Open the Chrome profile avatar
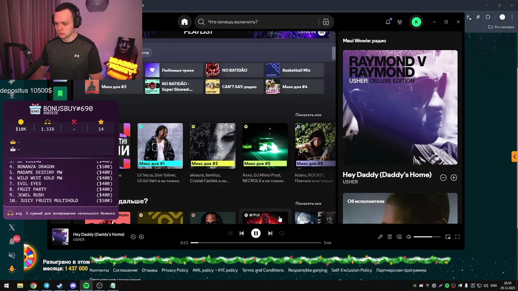This screenshot has height=291, width=518. point(502,17)
